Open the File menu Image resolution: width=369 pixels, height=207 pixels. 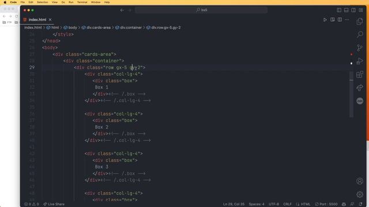click(22, 2)
